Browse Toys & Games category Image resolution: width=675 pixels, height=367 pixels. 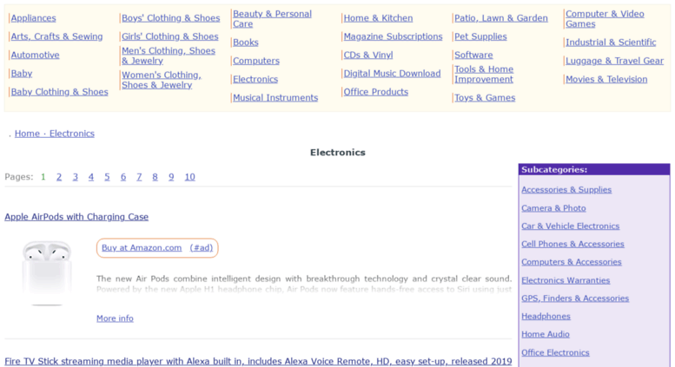point(485,98)
